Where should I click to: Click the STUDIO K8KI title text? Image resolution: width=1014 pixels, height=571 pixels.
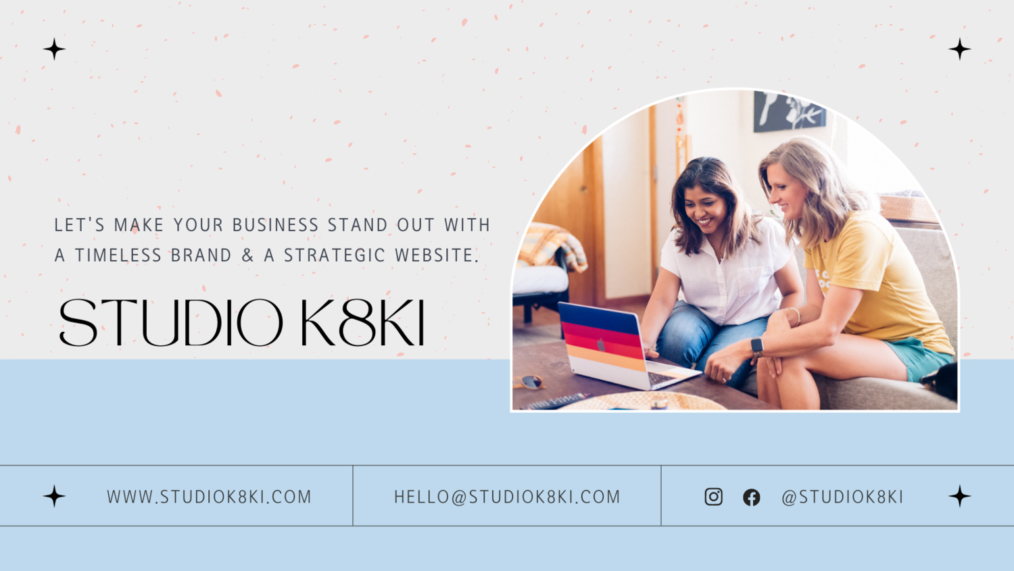[x=242, y=323]
